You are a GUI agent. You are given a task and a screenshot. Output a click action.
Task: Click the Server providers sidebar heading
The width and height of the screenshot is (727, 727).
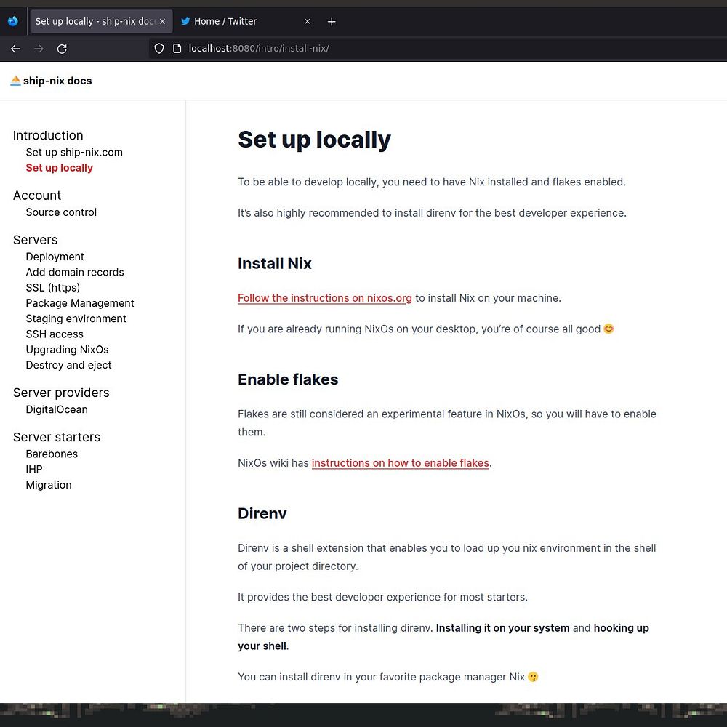pyautogui.click(x=61, y=393)
